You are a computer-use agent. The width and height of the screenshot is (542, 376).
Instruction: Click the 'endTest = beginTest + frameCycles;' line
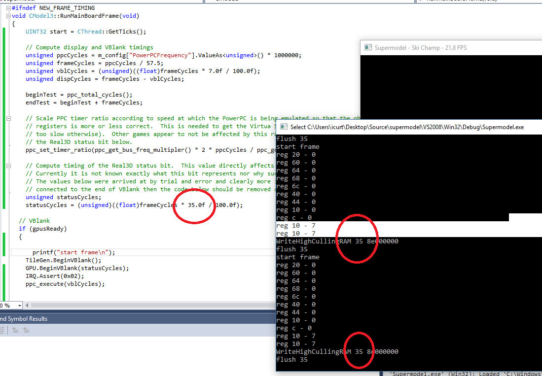pos(84,103)
